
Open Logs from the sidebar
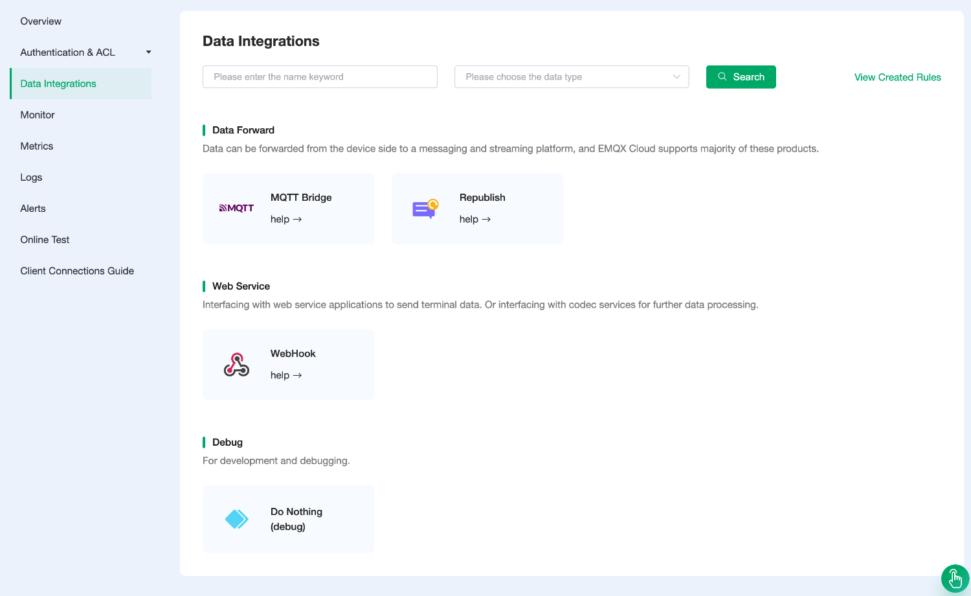point(31,178)
